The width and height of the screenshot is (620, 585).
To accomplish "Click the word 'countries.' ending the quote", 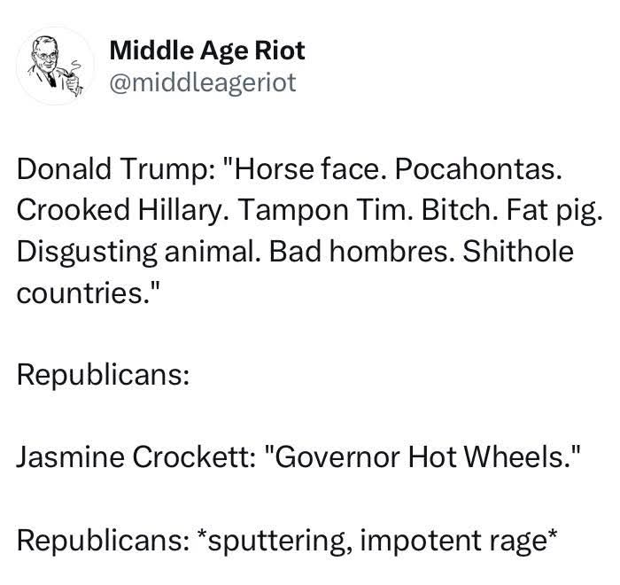I will pos(83,293).
